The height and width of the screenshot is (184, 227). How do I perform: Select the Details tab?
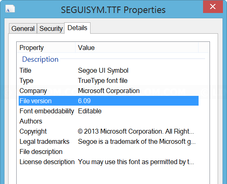pos(77,28)
